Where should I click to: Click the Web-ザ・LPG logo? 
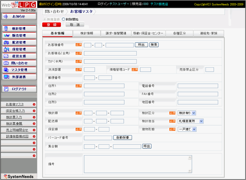click(x=19, y=5)
